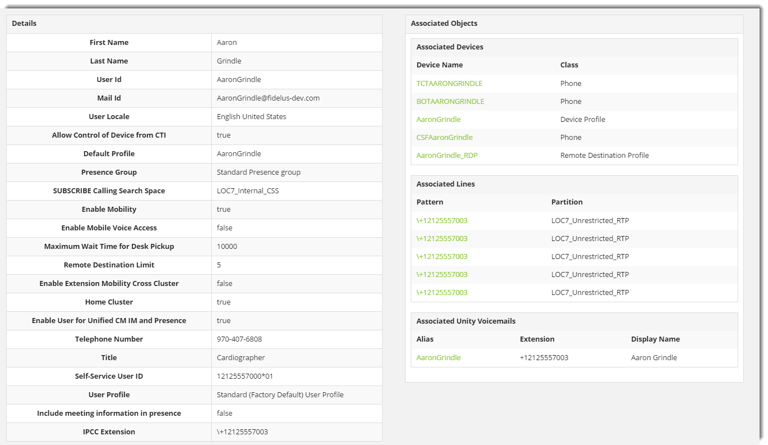Select the 'LOC7_Internal_CSS' value

click(x=248, y=190)
